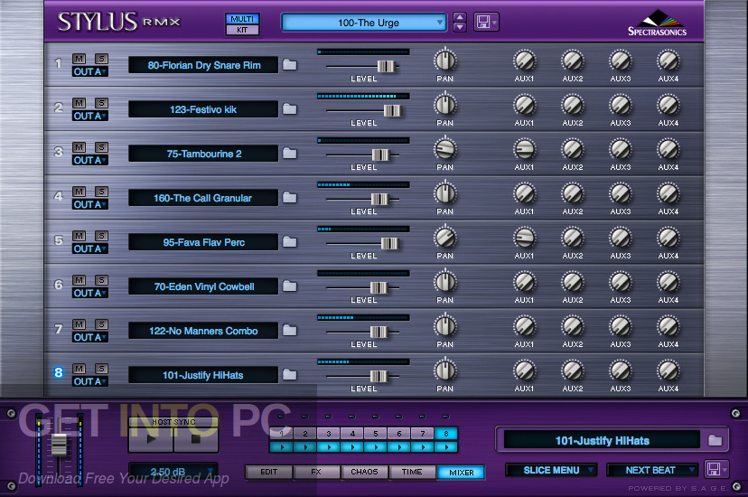Click the multi preset stepper arrows

coord(460,22)
